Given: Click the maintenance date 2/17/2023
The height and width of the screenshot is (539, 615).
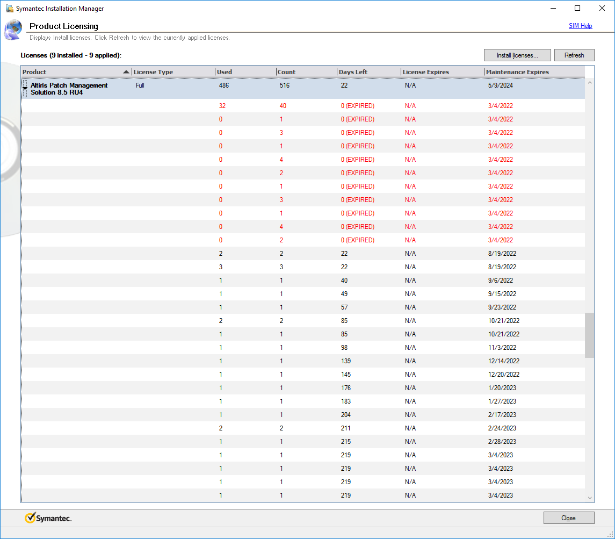Looking at the screenshot, I should click(x=502, y=415).
